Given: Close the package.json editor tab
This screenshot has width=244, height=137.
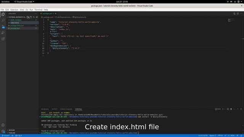Looking at the screenshot, I should click(56, 14).
